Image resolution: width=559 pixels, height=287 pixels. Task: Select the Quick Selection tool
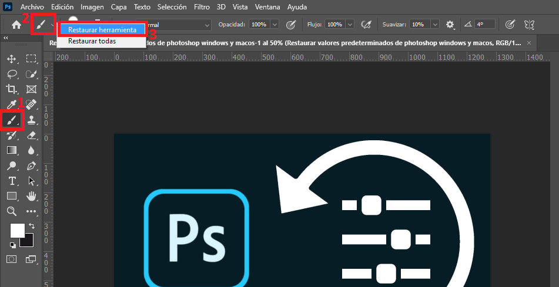(31, 74)
